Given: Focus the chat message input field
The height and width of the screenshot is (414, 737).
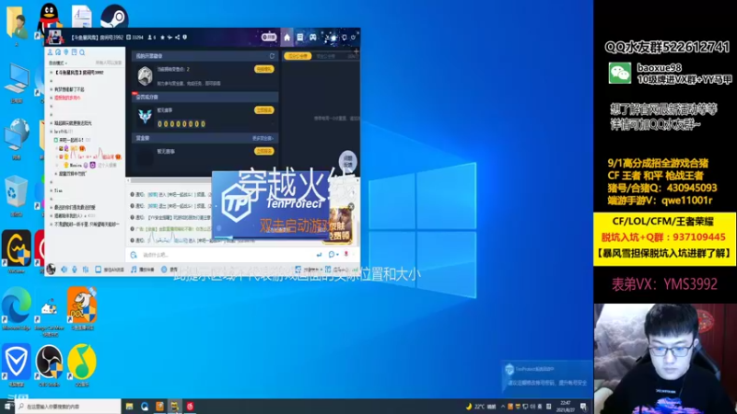Looking at the screenshot, I should [x=226, y=255].
